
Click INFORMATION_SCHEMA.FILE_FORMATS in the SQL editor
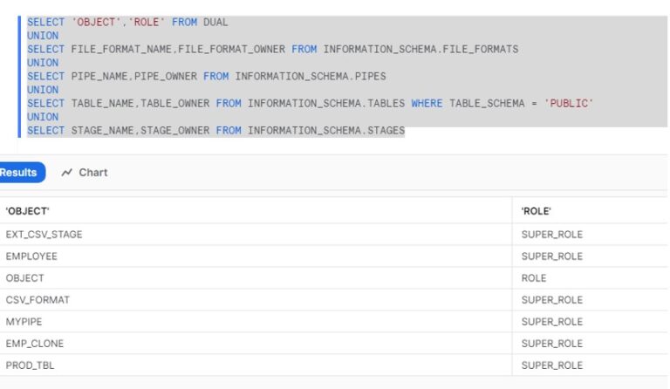420,49
